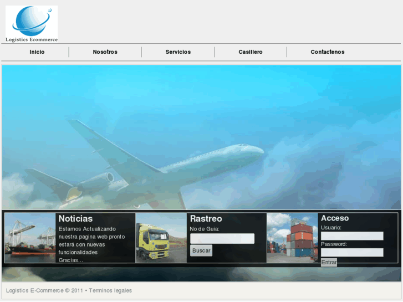Click the yellow truck Rastreo thumbnail
Image resolution: width=403 pixels, height=302 pixels.
161,238
